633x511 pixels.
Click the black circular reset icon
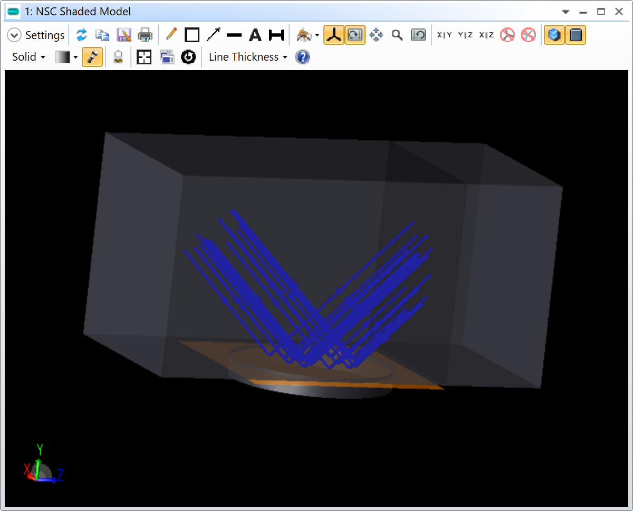pos(188,57)
